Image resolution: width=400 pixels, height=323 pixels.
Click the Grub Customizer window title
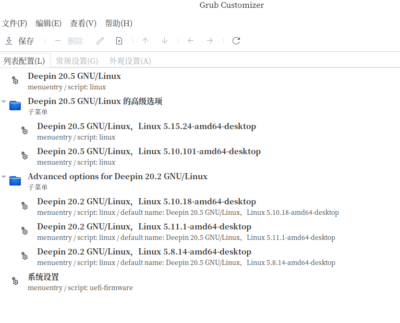232,5
